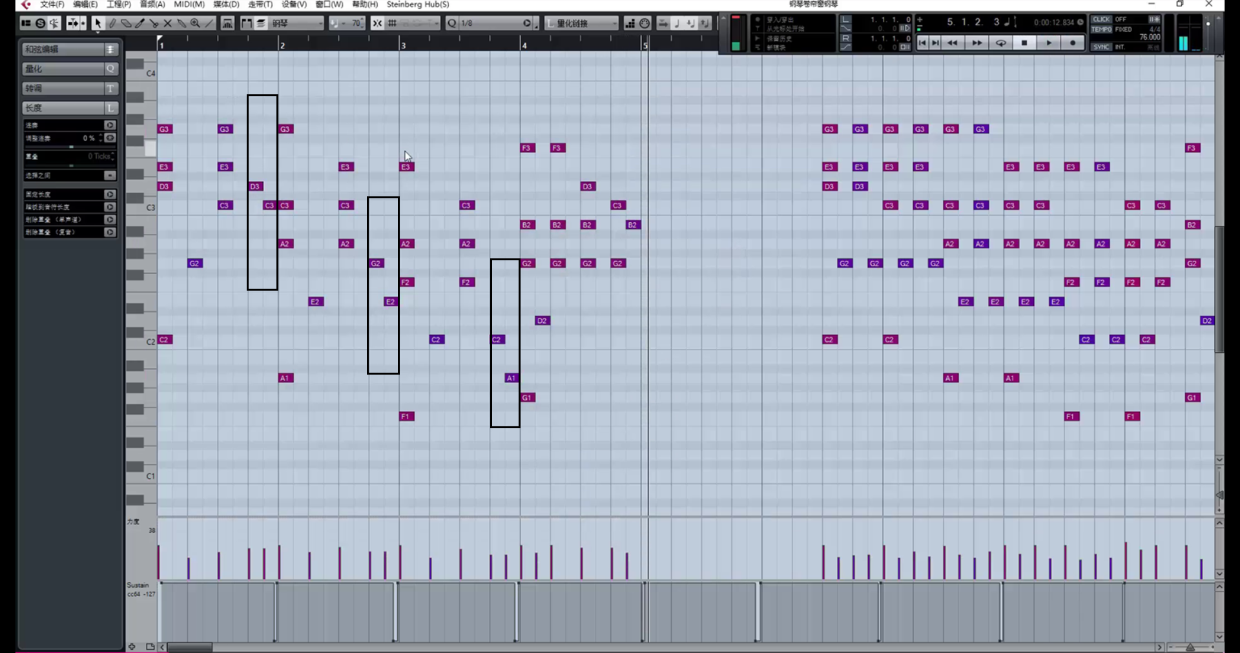Select the line drawing tool

pyautogui.click(x=209, y=23)
